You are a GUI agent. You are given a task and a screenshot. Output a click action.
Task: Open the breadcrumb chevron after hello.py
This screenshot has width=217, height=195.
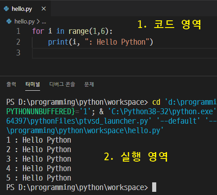[x=38, y=22]
